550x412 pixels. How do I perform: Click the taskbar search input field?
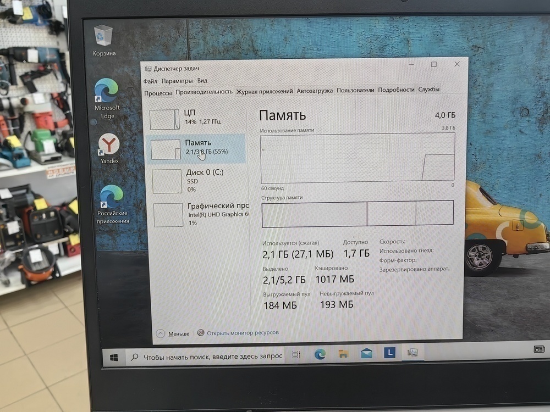[x=215, y=356]
